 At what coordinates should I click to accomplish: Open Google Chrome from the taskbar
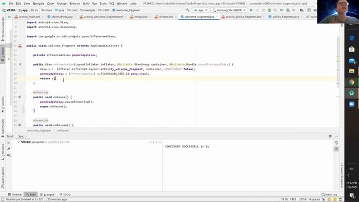tap(352, 82)
